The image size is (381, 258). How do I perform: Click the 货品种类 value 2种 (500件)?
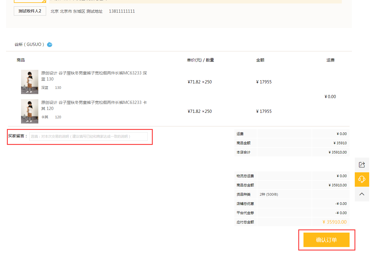coord(269,195)
